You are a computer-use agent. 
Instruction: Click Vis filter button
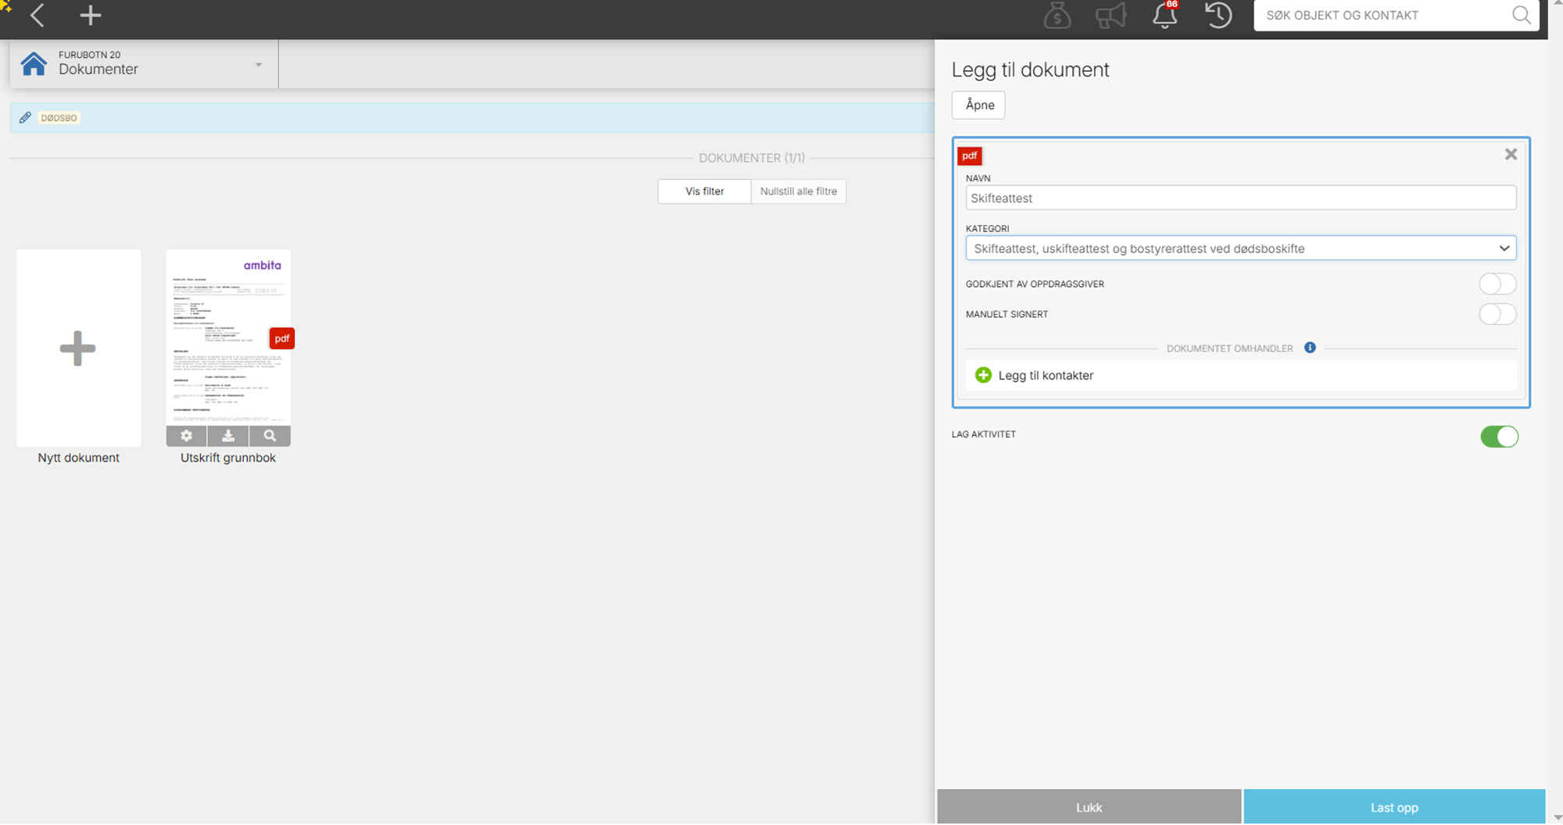[x=704, y=191]
